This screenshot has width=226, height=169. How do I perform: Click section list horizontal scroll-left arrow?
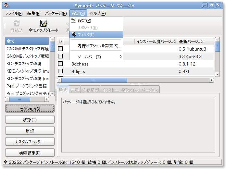point(7,99)
